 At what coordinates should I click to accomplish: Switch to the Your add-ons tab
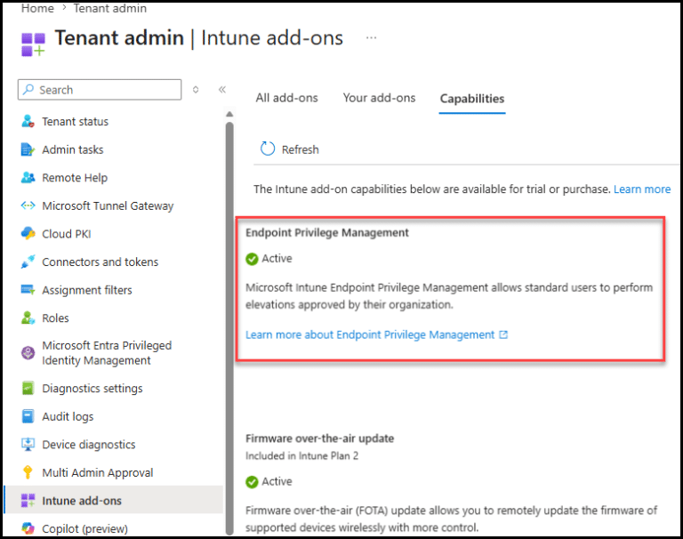[379, 98]
